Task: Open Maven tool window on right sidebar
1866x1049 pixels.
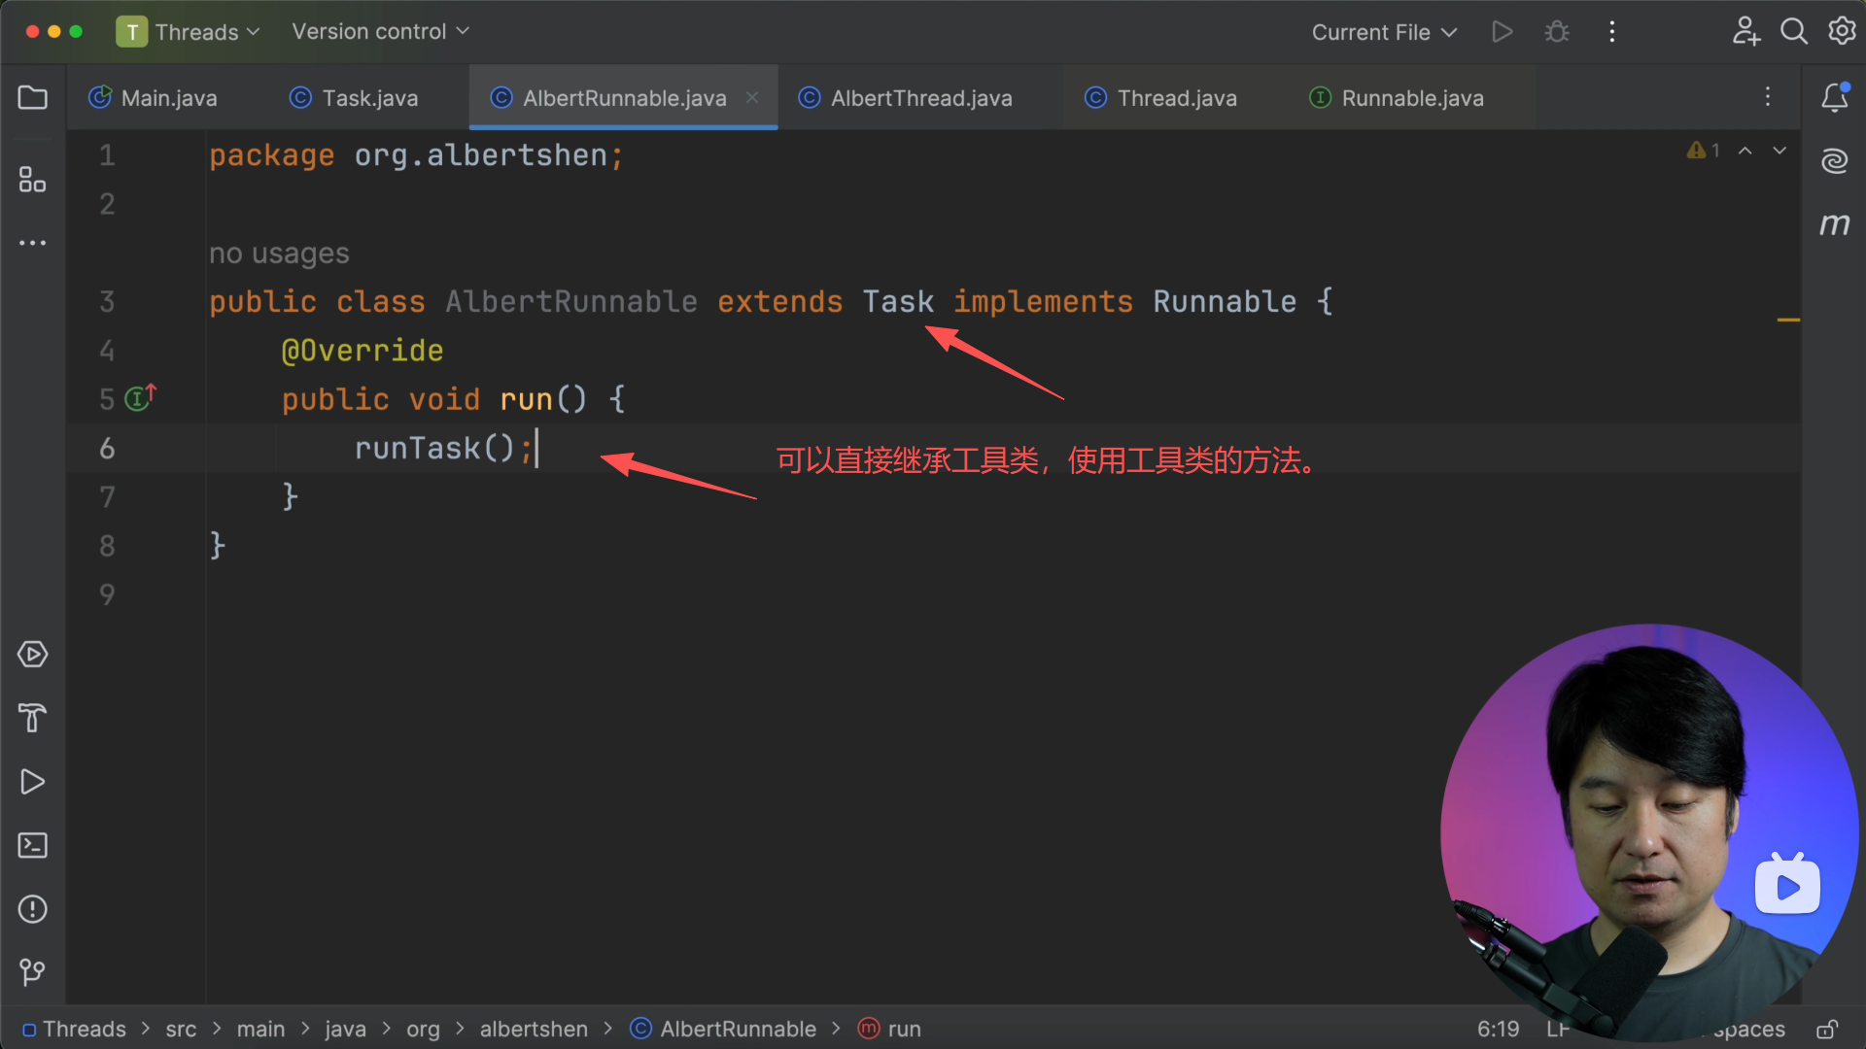Action: coord(1834,224)
